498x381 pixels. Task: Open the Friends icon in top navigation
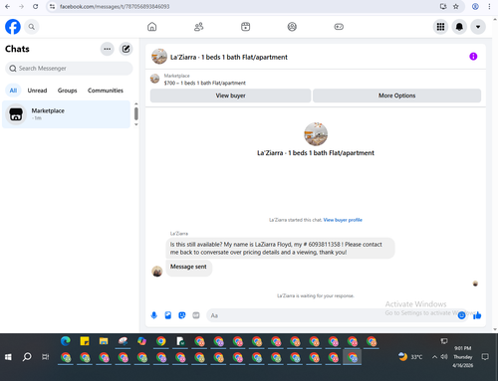(199, 27)
